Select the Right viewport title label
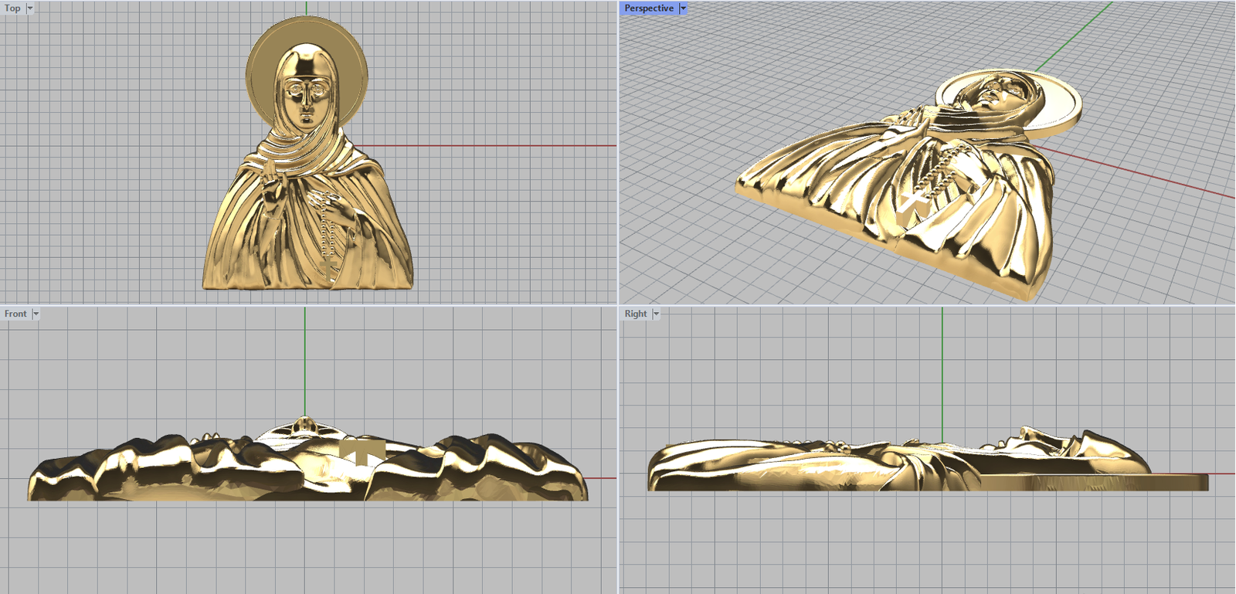Viewport: 1236px width, 594px height. (x=636, y=314)
